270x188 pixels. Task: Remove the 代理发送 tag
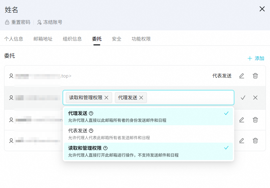pos(141,98)
